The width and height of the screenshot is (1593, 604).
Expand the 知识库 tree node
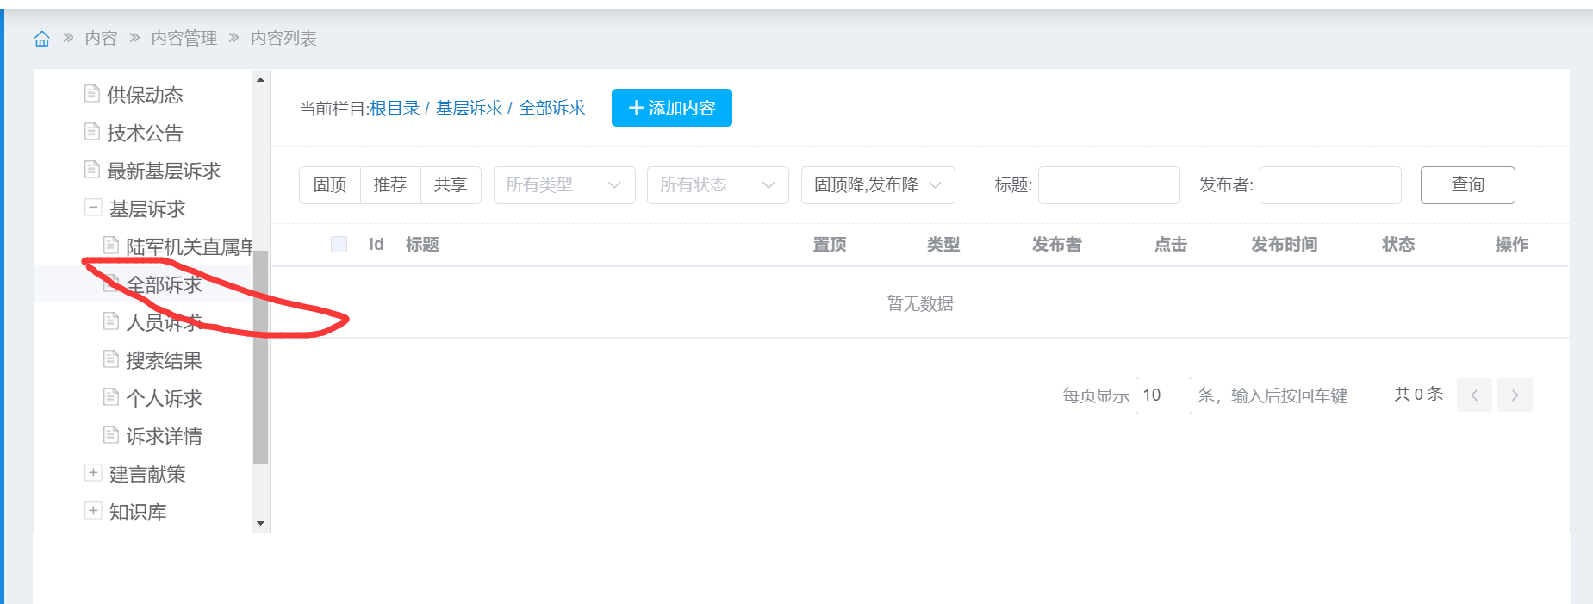click(93, 511)
